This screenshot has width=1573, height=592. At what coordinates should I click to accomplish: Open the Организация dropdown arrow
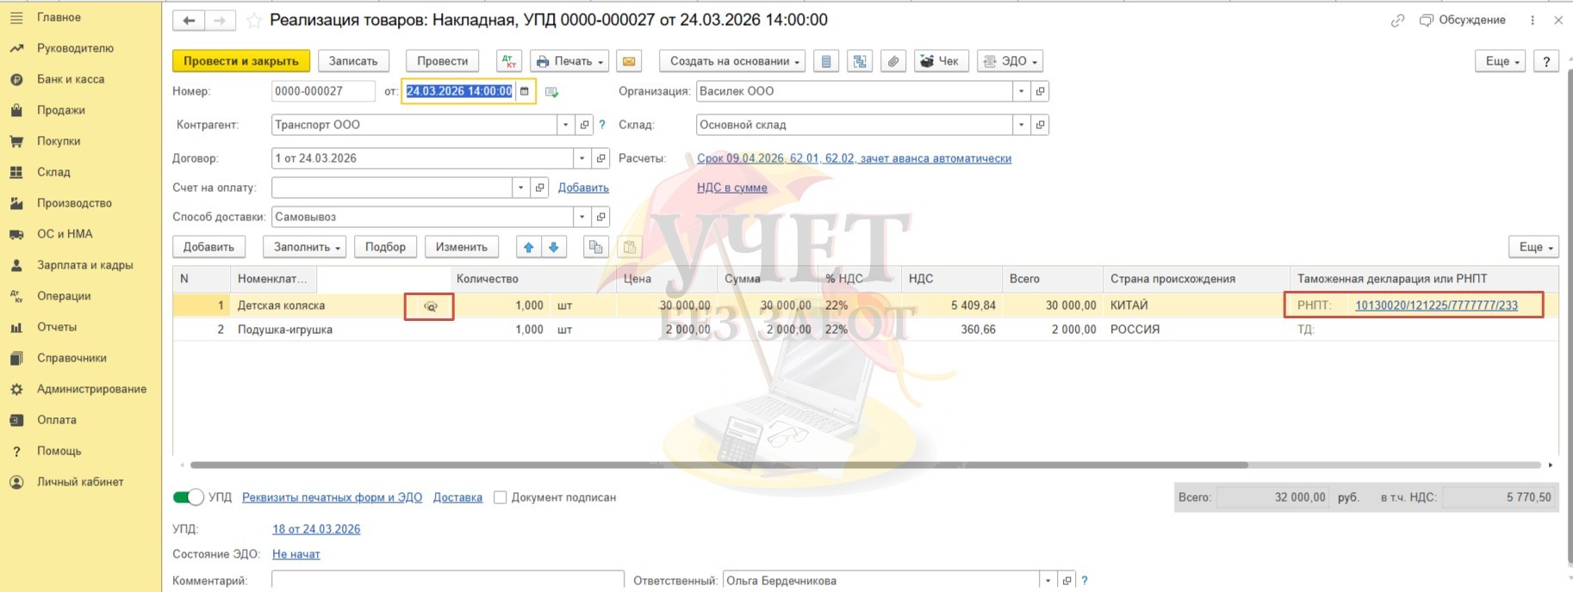1022,91
